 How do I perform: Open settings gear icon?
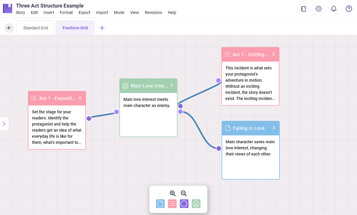coord(319,9)
